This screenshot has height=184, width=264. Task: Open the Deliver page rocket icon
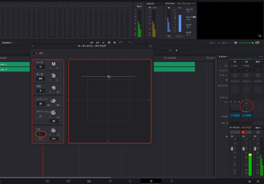point(171,181)
